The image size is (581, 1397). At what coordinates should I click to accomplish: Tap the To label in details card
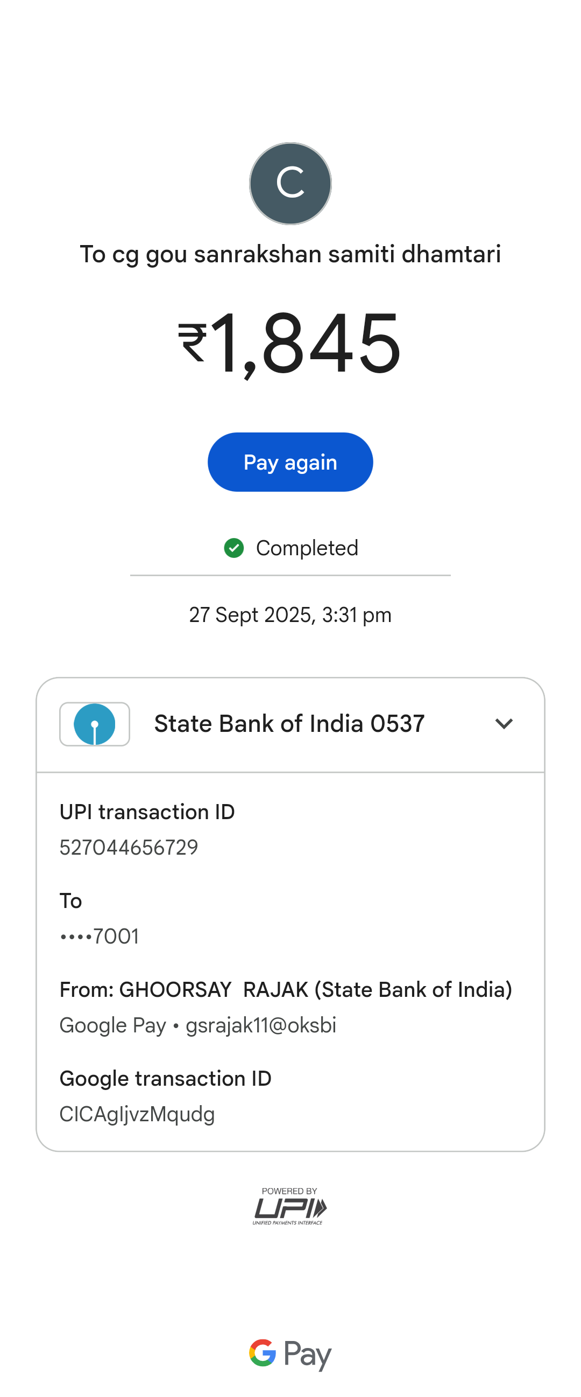71,901
